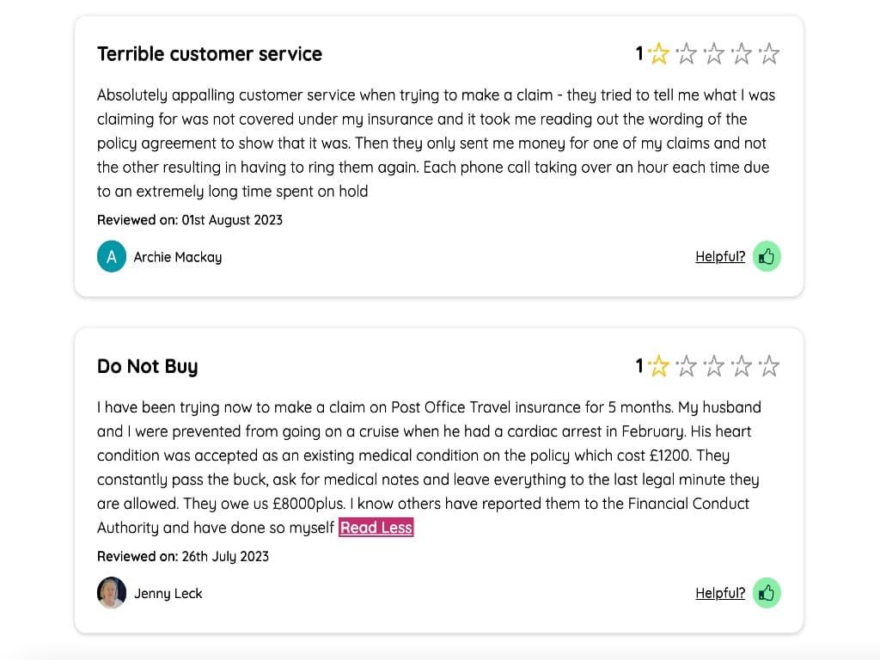Open the 'Do Not Buy' review heading
This screenshot has height=660, width=880.
(147, 366)
